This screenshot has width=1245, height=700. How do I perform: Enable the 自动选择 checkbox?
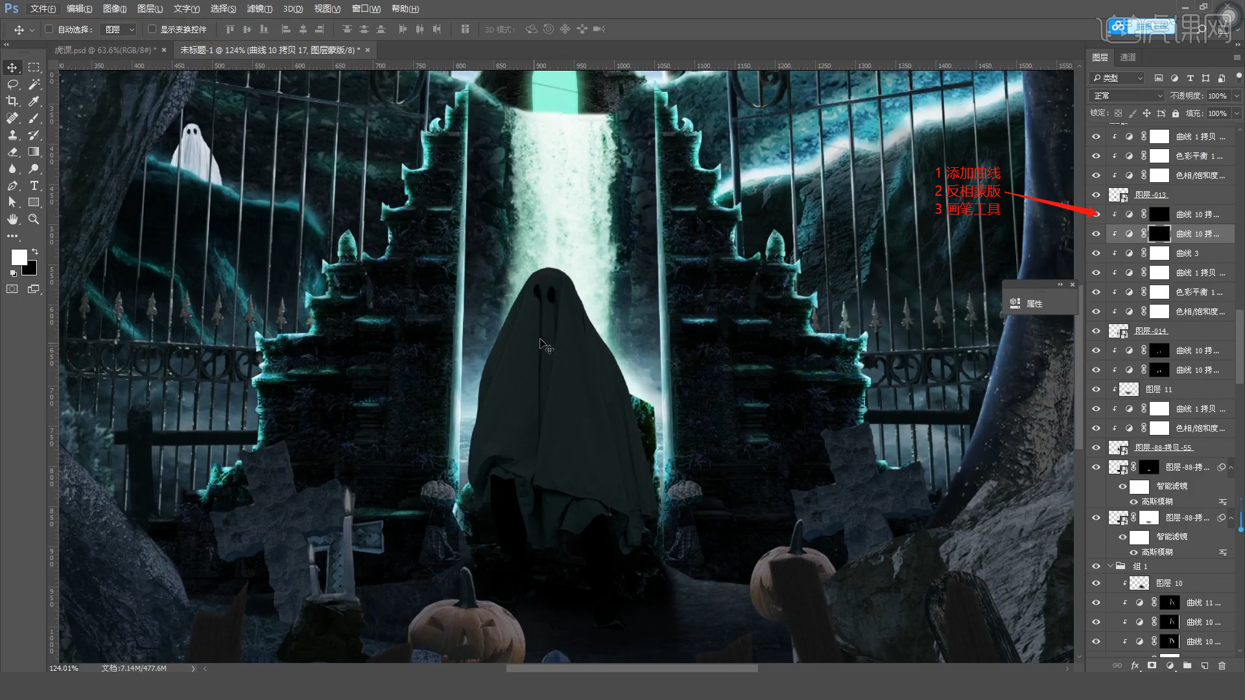point(49,29)
